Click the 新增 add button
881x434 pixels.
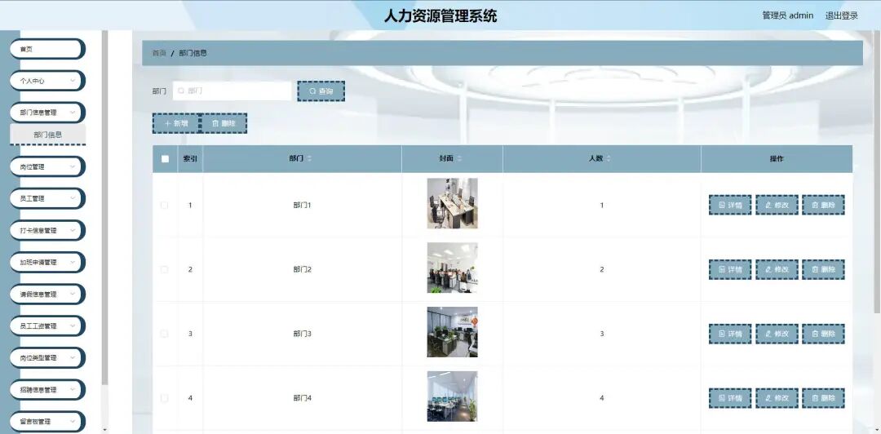[x=176, y=123]
